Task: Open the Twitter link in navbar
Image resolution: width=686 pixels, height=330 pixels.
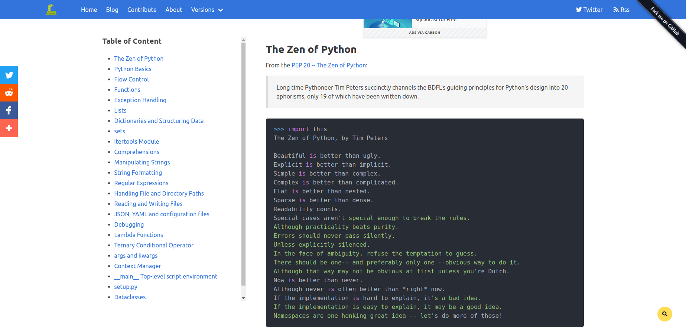Action: tap(589, 10)
